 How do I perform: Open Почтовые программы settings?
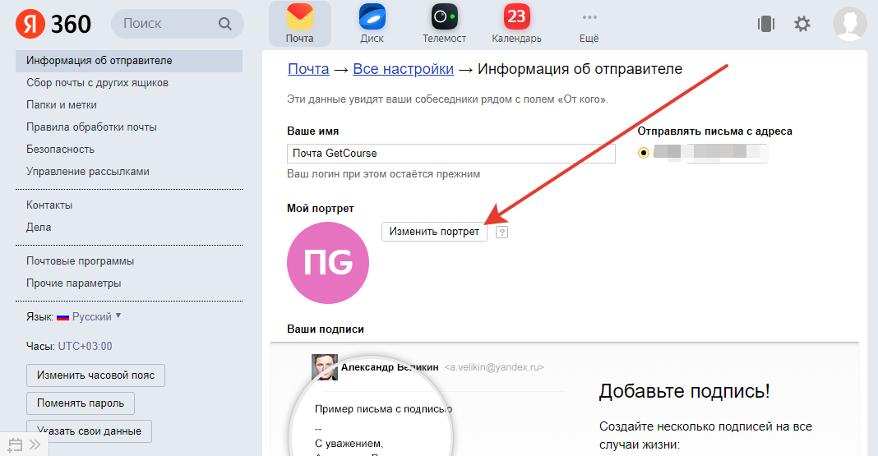coord(80,261)
